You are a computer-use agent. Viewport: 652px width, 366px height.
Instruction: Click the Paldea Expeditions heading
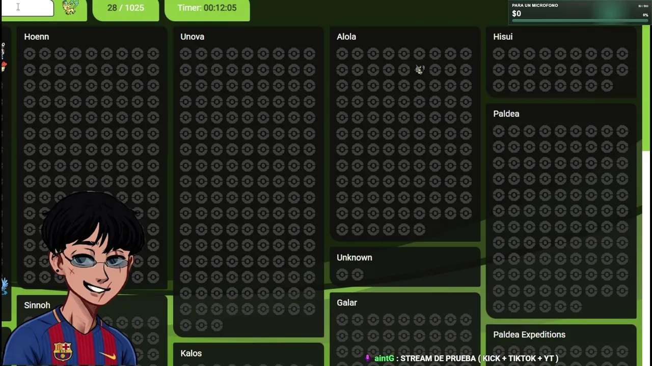[529, 334]
